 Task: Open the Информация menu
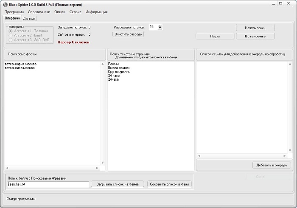click(96, 12)
